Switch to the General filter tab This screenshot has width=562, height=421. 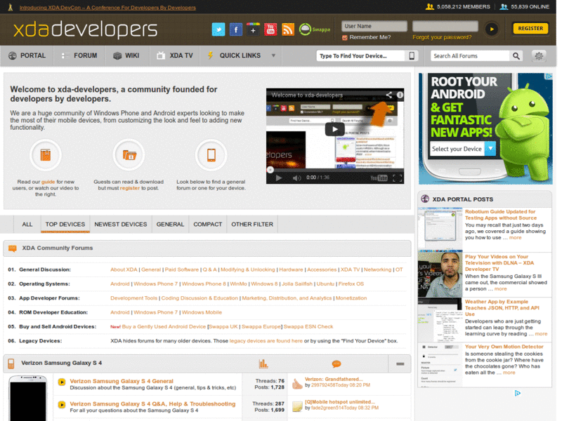coord(170,224)
